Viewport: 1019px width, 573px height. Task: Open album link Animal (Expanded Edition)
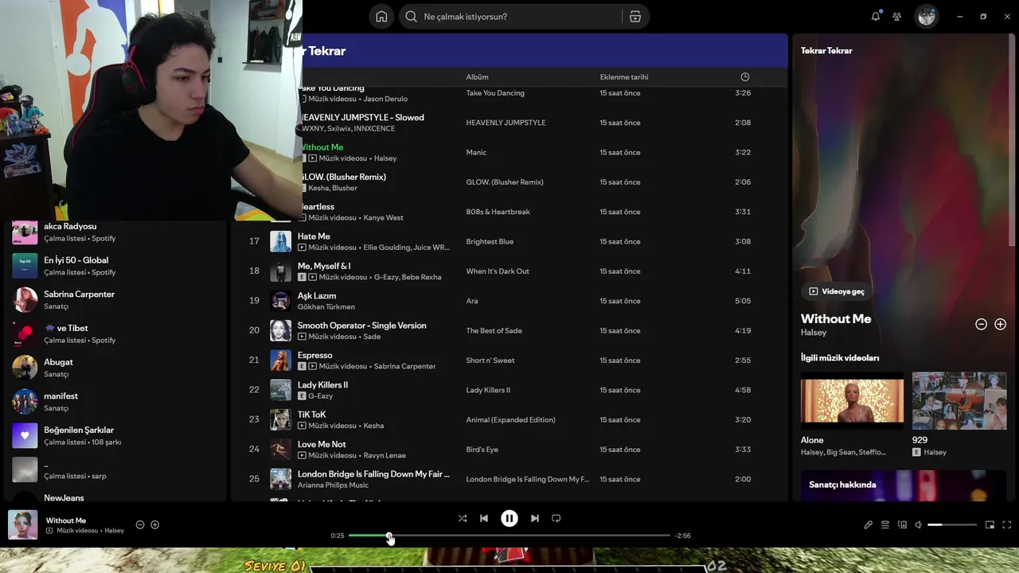510,420
